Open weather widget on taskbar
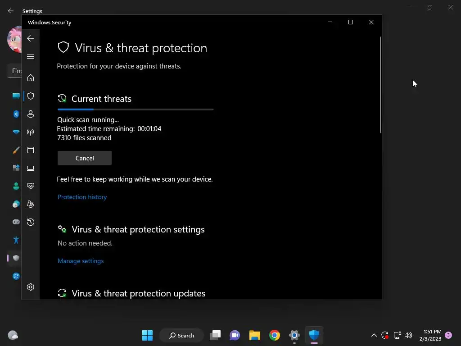Viewport: 461px width, 346px height. 13,335
